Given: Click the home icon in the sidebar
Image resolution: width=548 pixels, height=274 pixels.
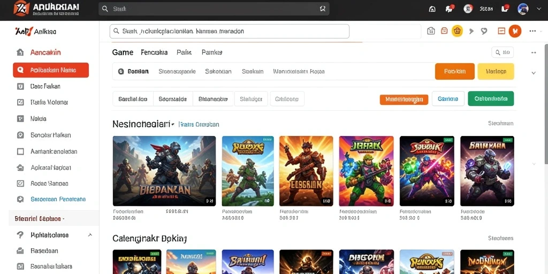Looking at the screenshot, I should pyautogui.click(x=20, y=52).
